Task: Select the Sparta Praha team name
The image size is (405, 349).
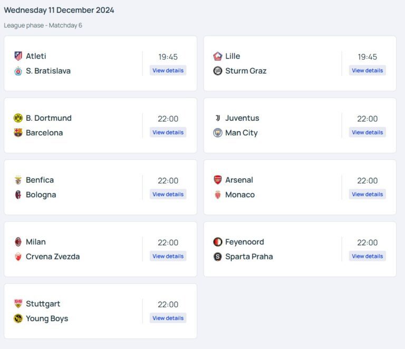Action: click(x=249, y=257)
